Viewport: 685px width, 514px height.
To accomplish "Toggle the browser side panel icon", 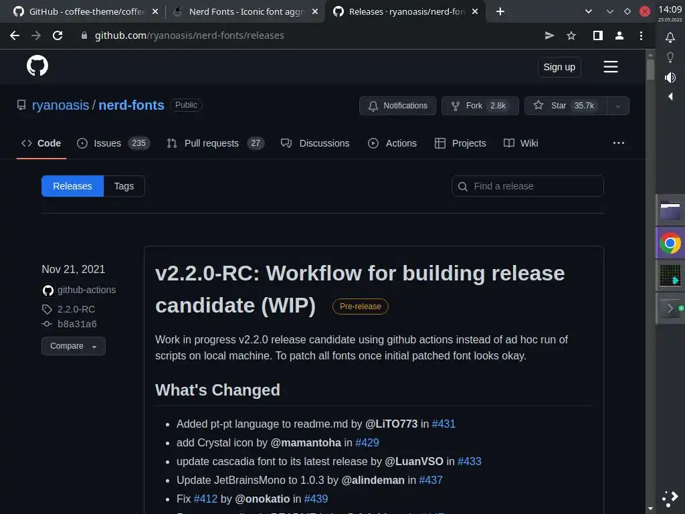I will [x=597, y=35].
